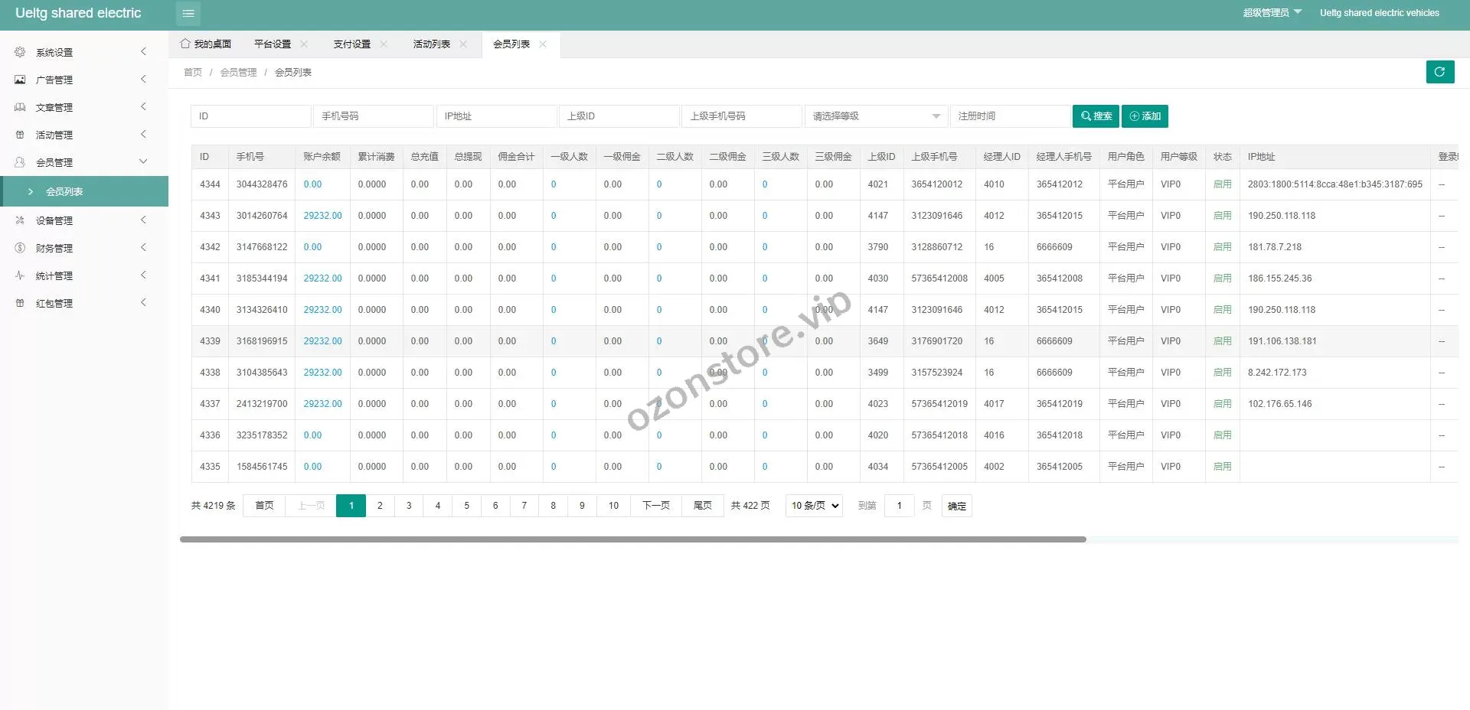Click the hamburger menu collapse icon

tap(188, 14)
